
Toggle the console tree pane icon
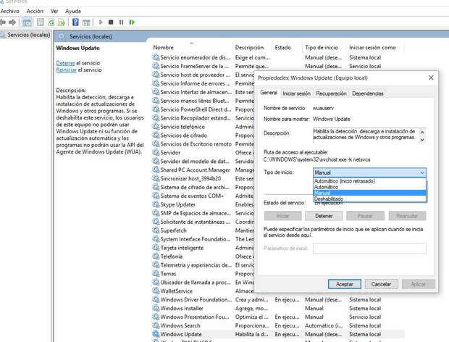(27, 22)
